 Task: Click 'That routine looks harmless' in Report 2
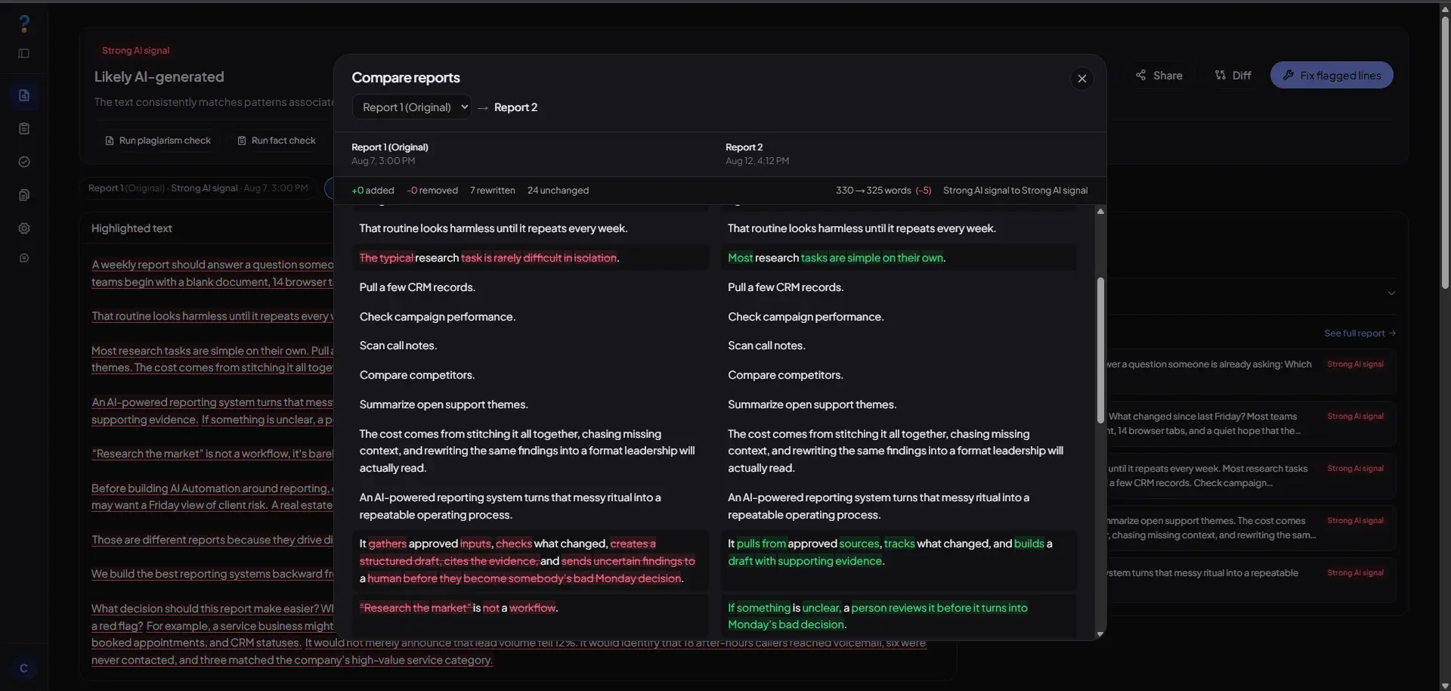tap(862, 228)
